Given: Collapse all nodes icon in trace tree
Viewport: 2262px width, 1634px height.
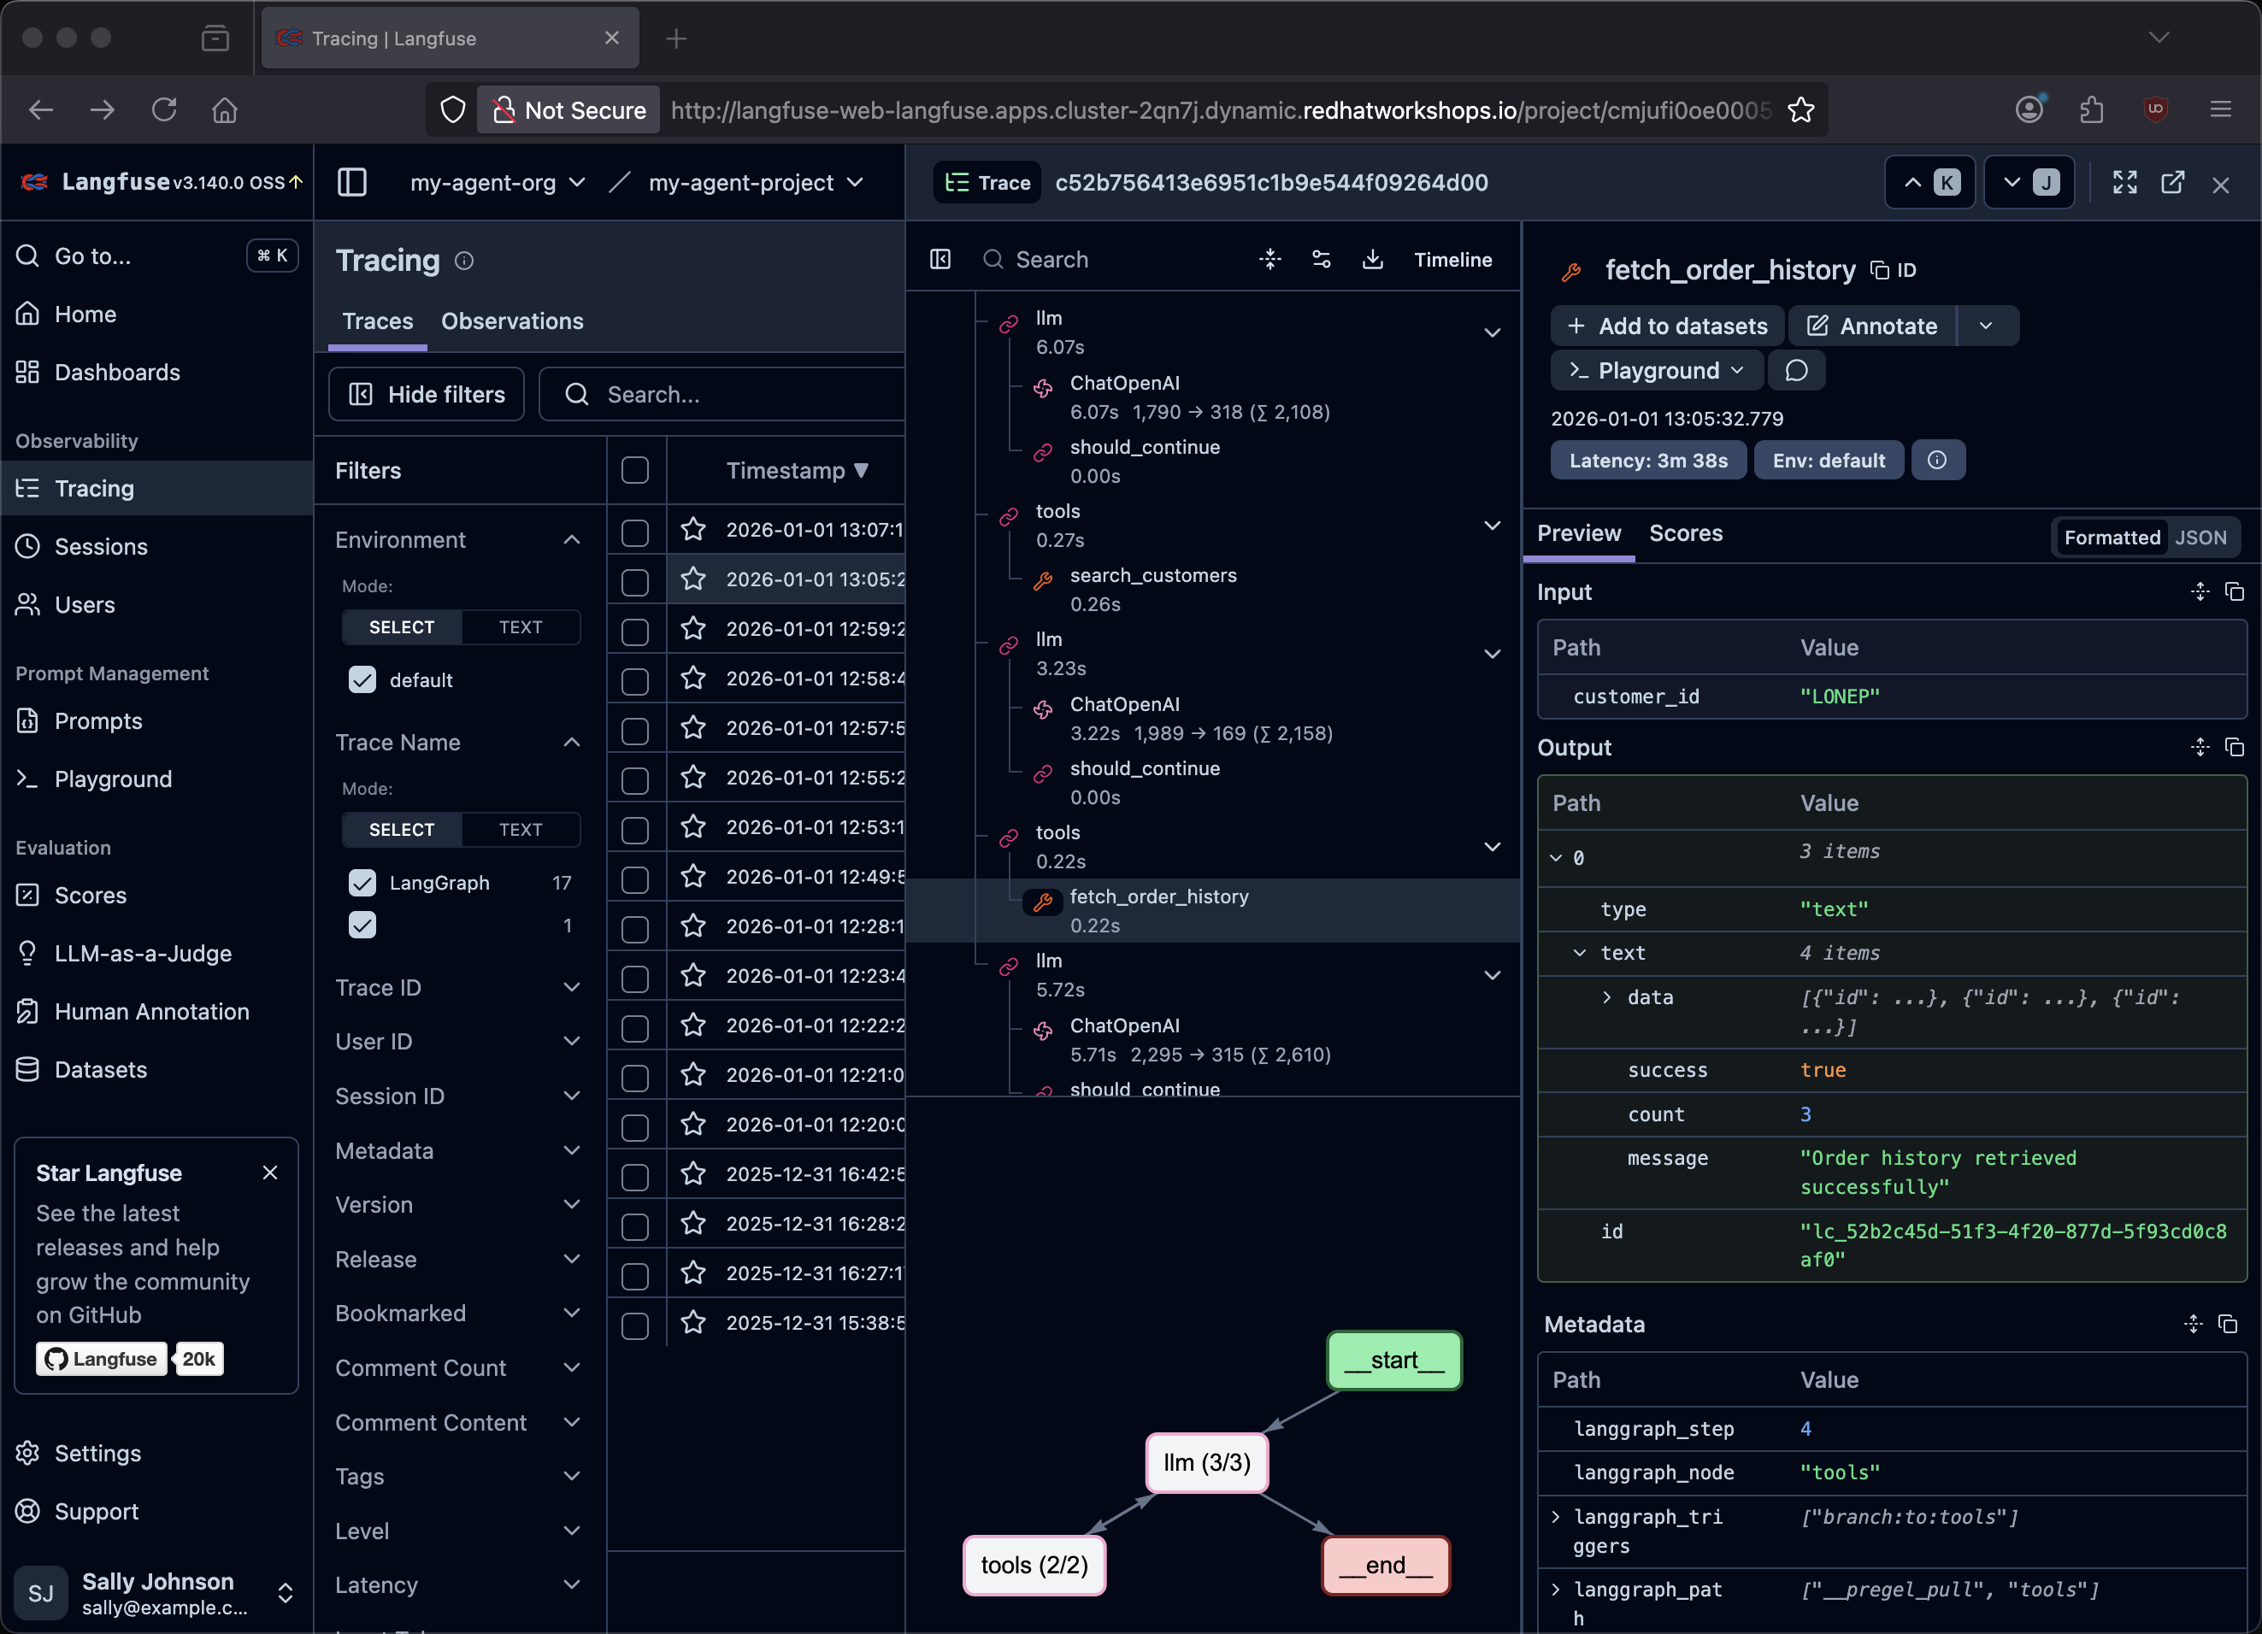Looking at the screenshot, I should pyautogui.click(x=1269, y=259).
